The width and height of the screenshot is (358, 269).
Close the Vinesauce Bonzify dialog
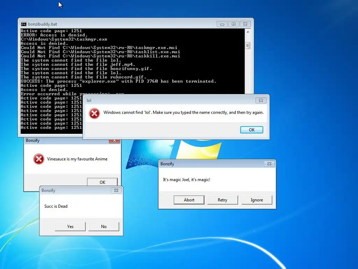[114, 141]
